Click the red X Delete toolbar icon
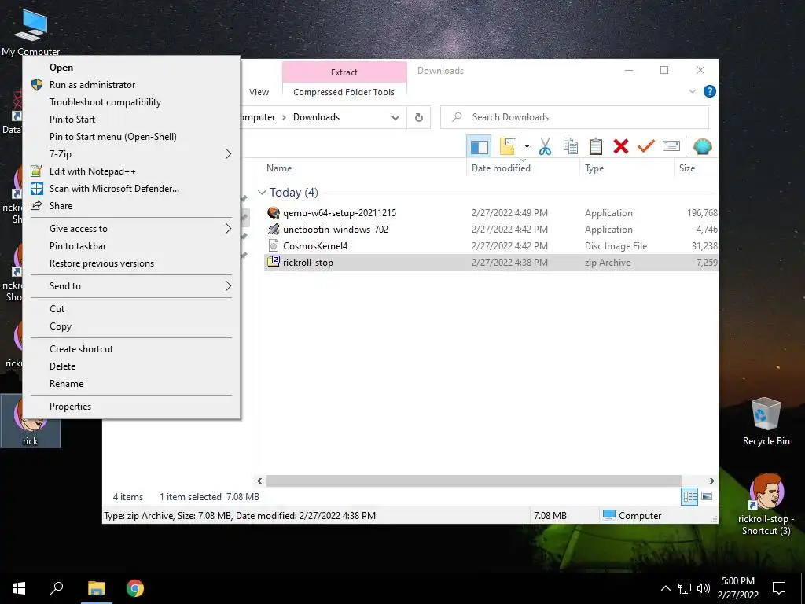Screen dimensions: 805x604 pyautogui.click(x=621, y=147)
